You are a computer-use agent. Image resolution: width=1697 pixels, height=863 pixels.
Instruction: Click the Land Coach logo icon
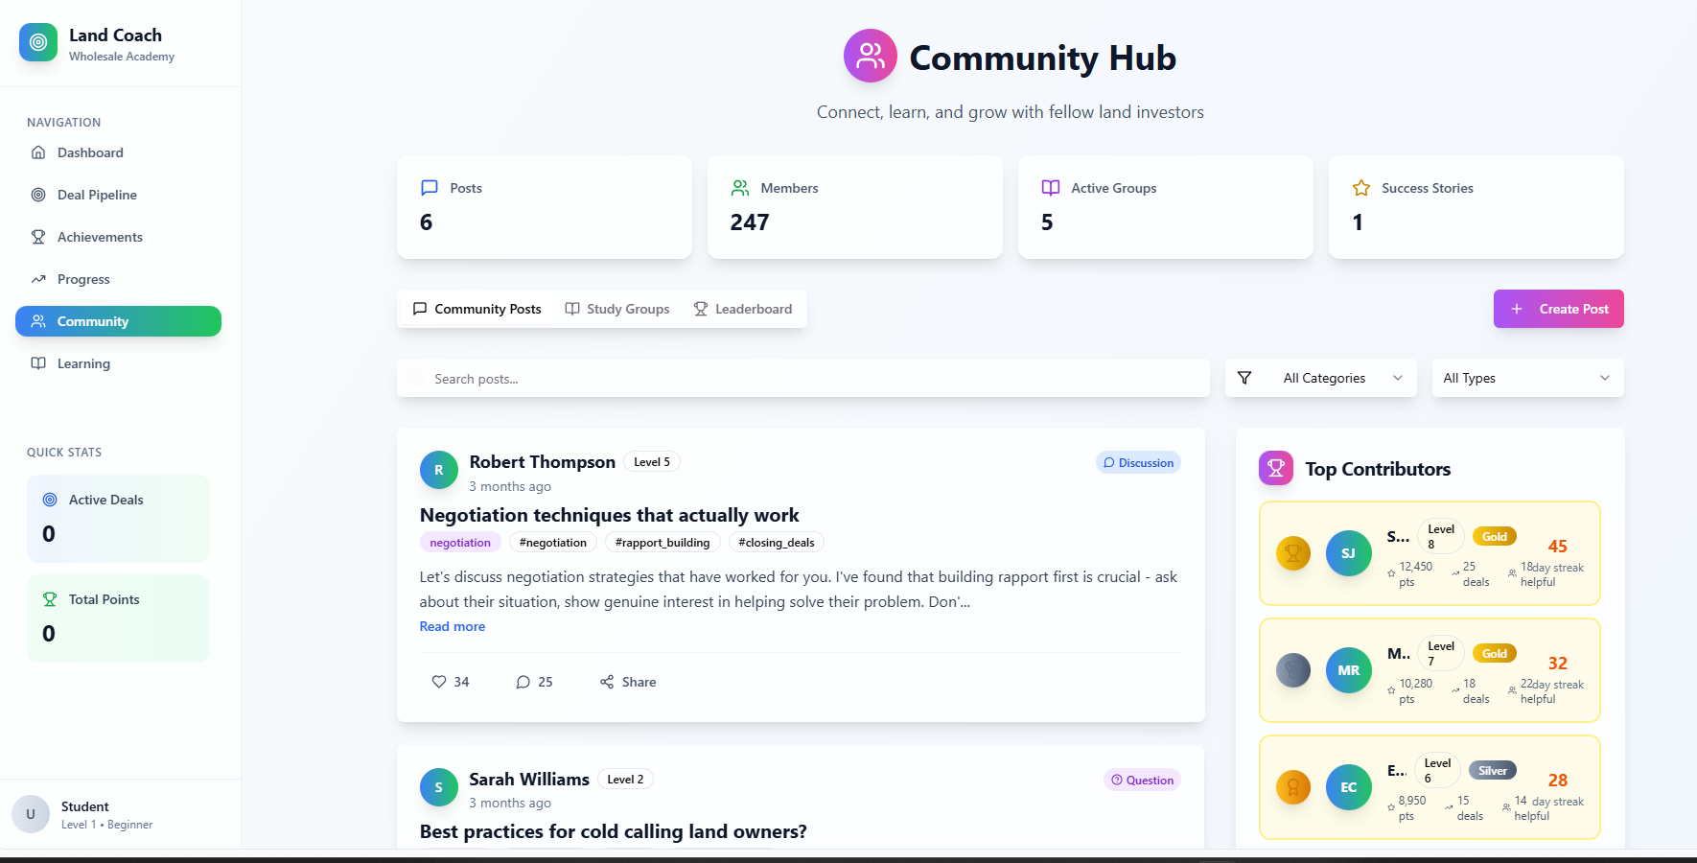38,42
